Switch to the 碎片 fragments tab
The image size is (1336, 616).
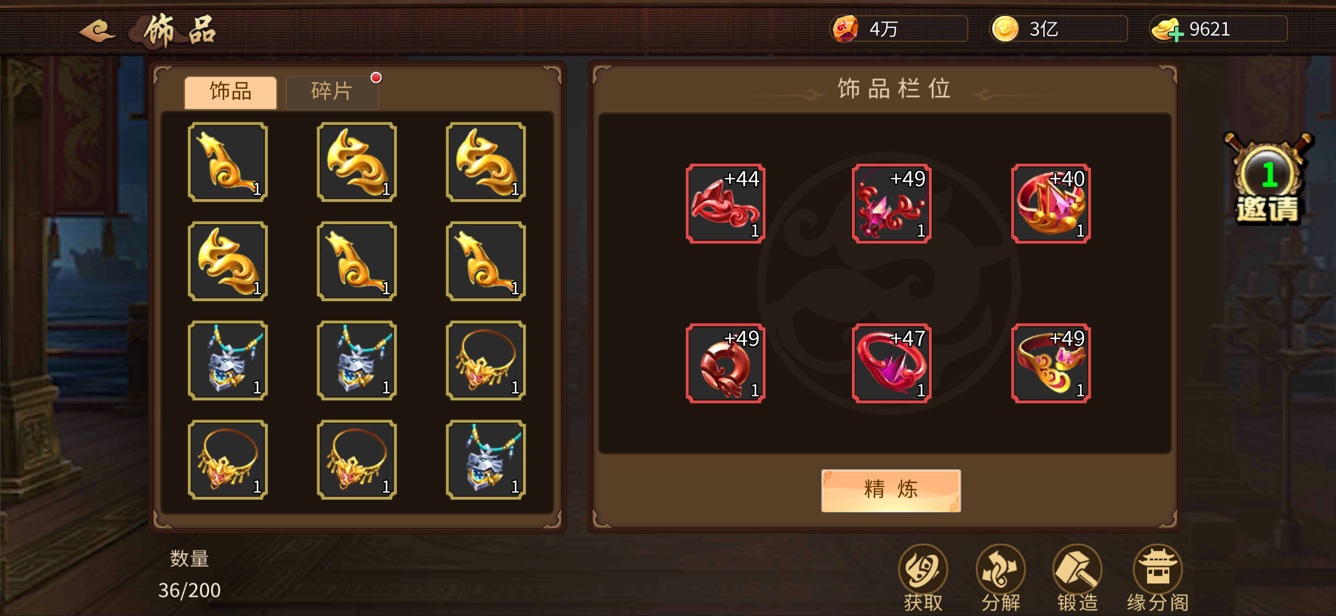click(332, 92)
